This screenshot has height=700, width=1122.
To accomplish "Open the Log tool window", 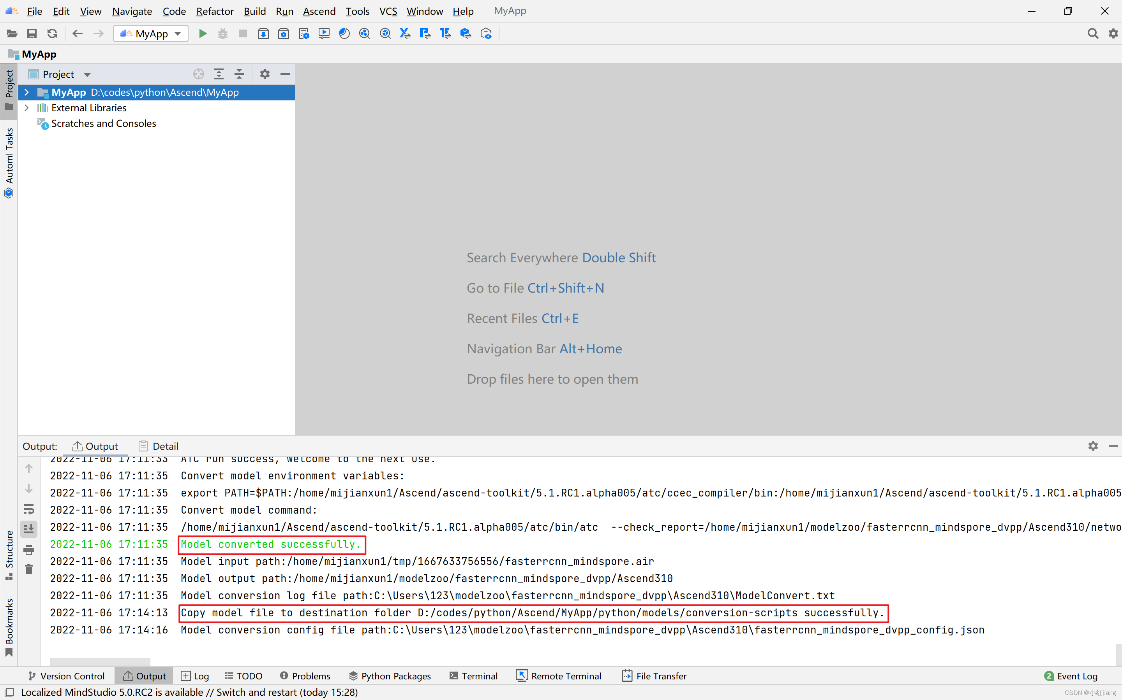I will point(195,676).
